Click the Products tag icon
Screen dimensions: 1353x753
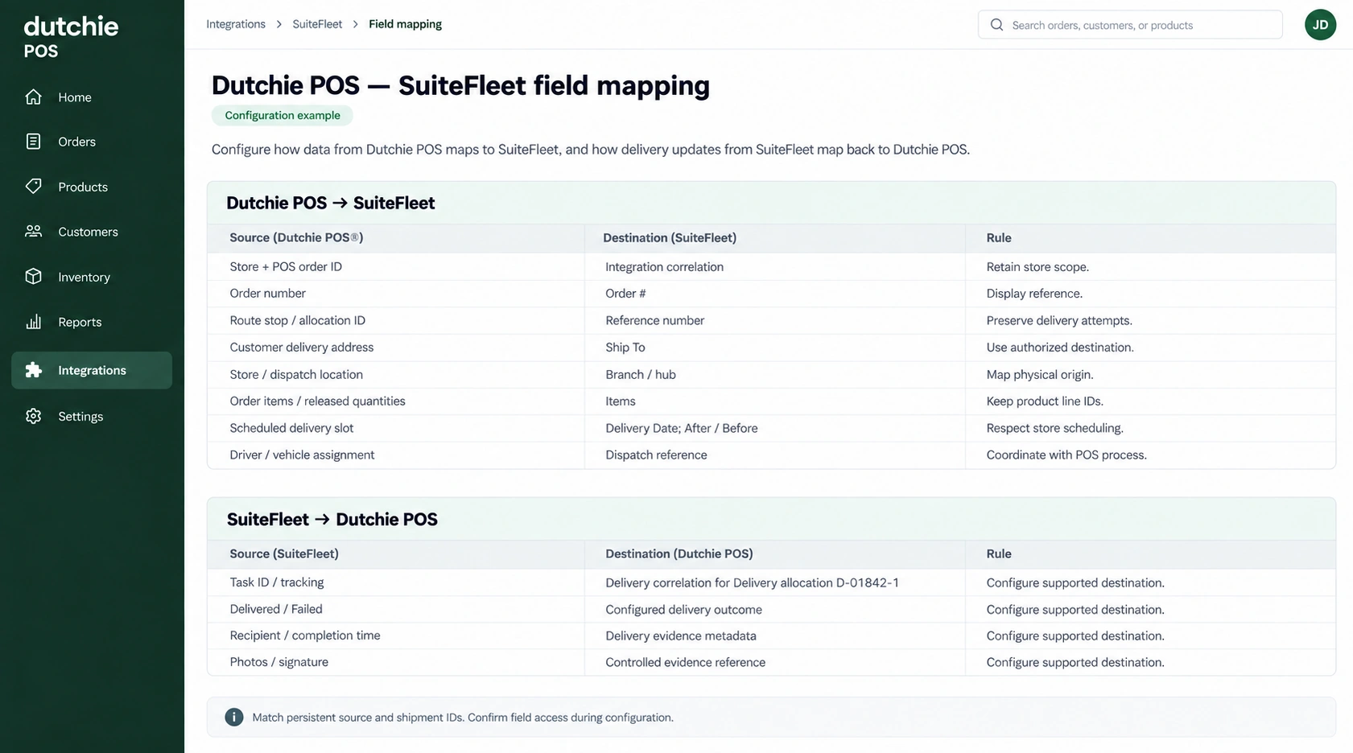[33, 187]
